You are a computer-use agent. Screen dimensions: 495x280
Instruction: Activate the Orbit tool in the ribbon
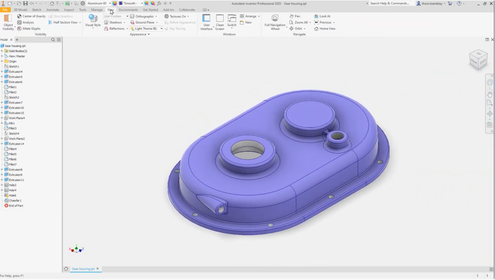click(x=296, y=28)
